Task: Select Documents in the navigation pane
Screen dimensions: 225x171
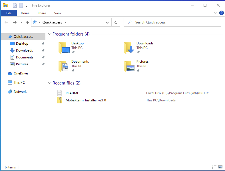Action: [25, 57]
